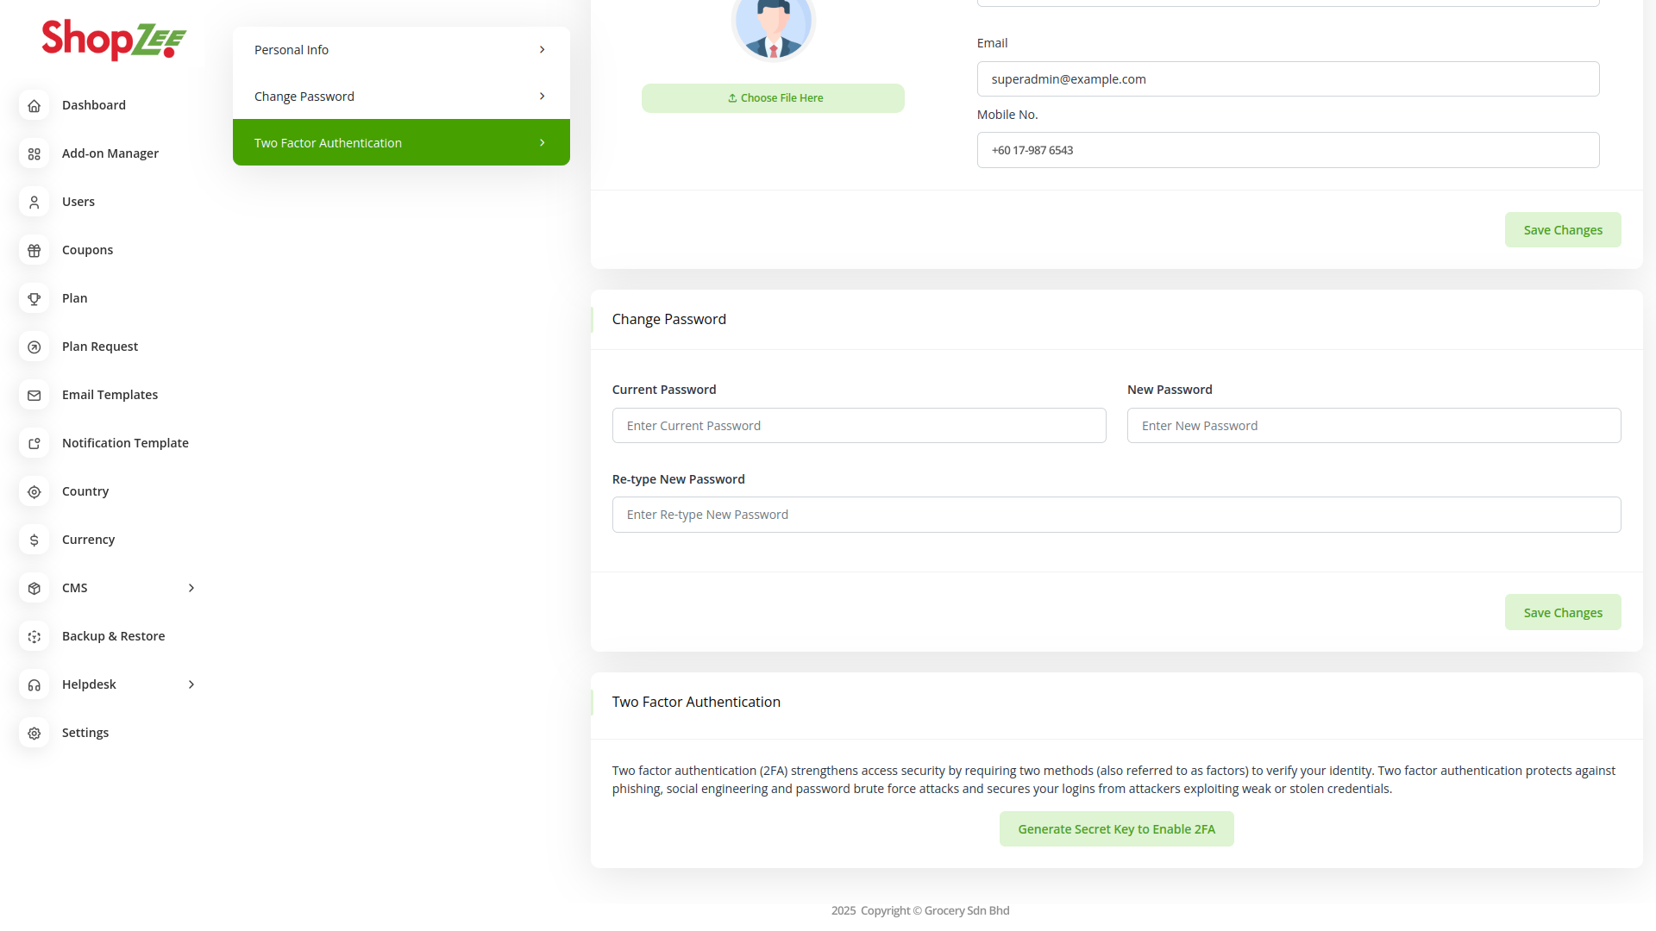Open Settings gear icon in sidebar

pyautogui.click(x=34, y=733)
